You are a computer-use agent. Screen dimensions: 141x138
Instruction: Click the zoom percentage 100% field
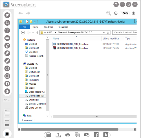[125, 13]
